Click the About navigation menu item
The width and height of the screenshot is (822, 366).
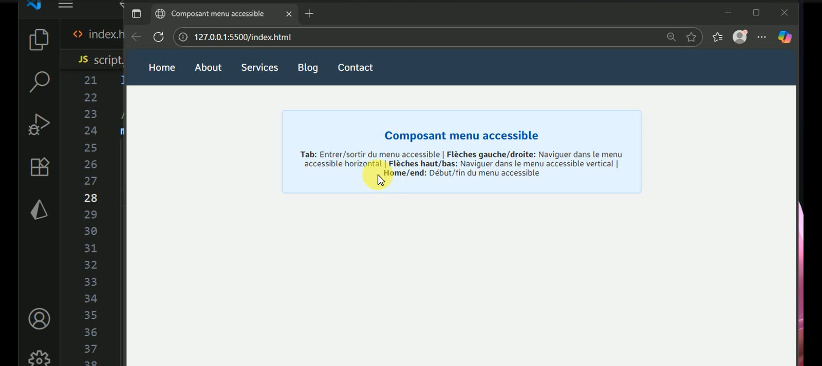pyautogui.click(x=208, y=68)
